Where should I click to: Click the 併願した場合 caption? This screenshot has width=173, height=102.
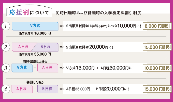pyautogui.click(x=35, y=82)
